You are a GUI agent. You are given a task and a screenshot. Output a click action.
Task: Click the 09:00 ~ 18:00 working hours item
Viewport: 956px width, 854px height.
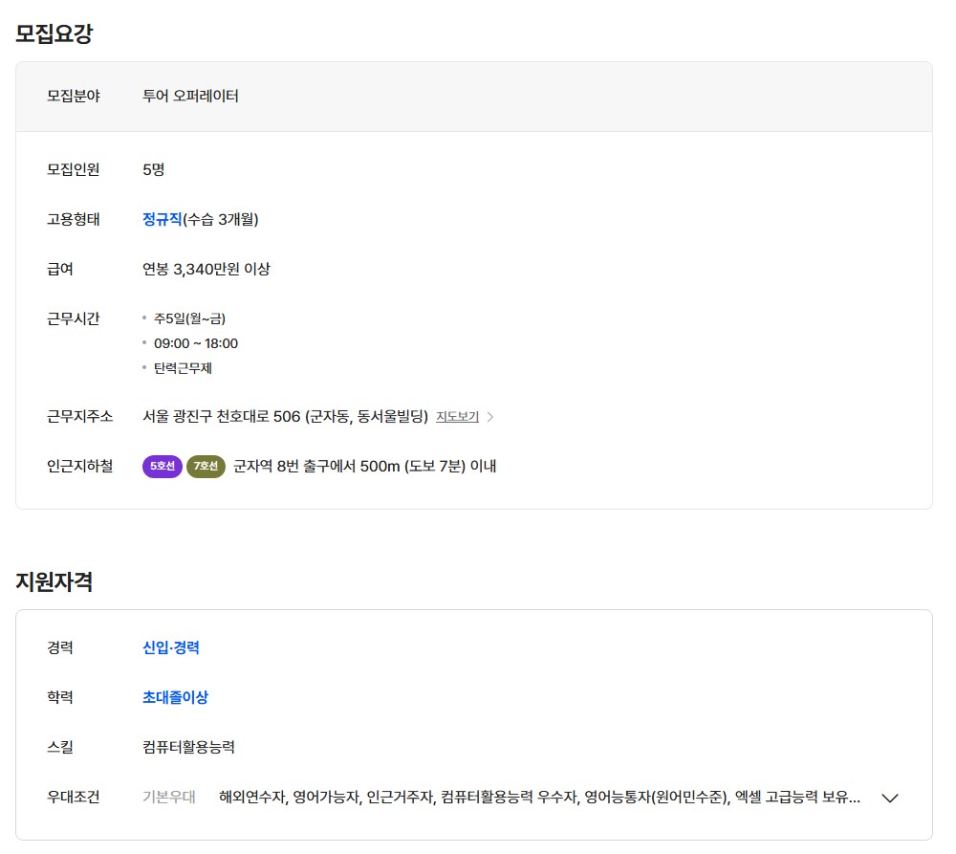pyautogui.click(x=196, y=343)
